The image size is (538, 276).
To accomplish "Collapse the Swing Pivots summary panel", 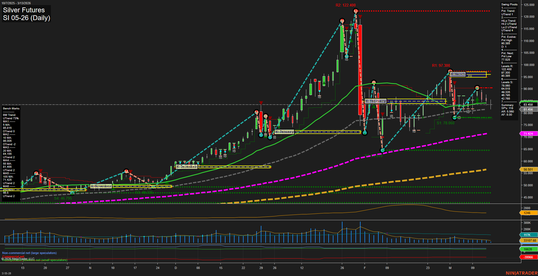I will [x=509, y=4].
